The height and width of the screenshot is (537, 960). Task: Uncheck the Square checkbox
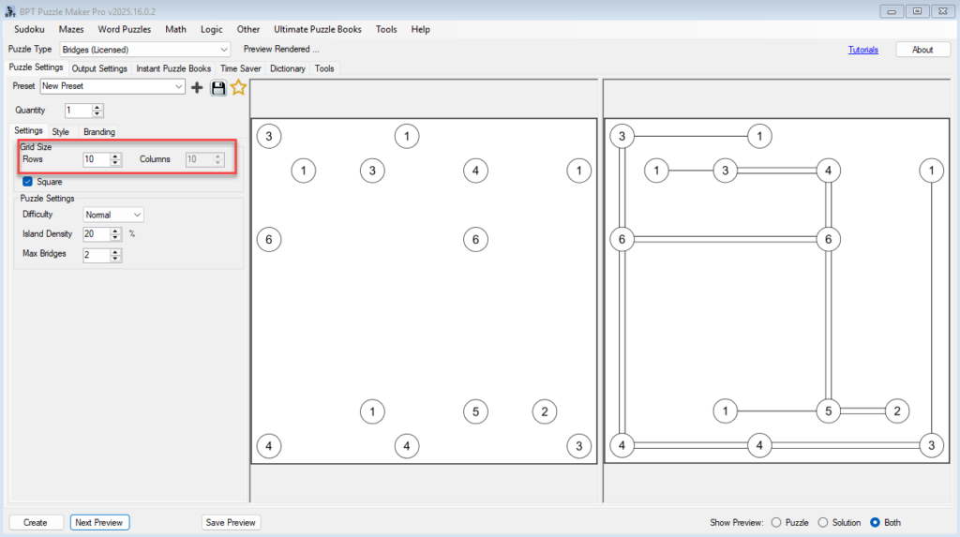(27, 181)
